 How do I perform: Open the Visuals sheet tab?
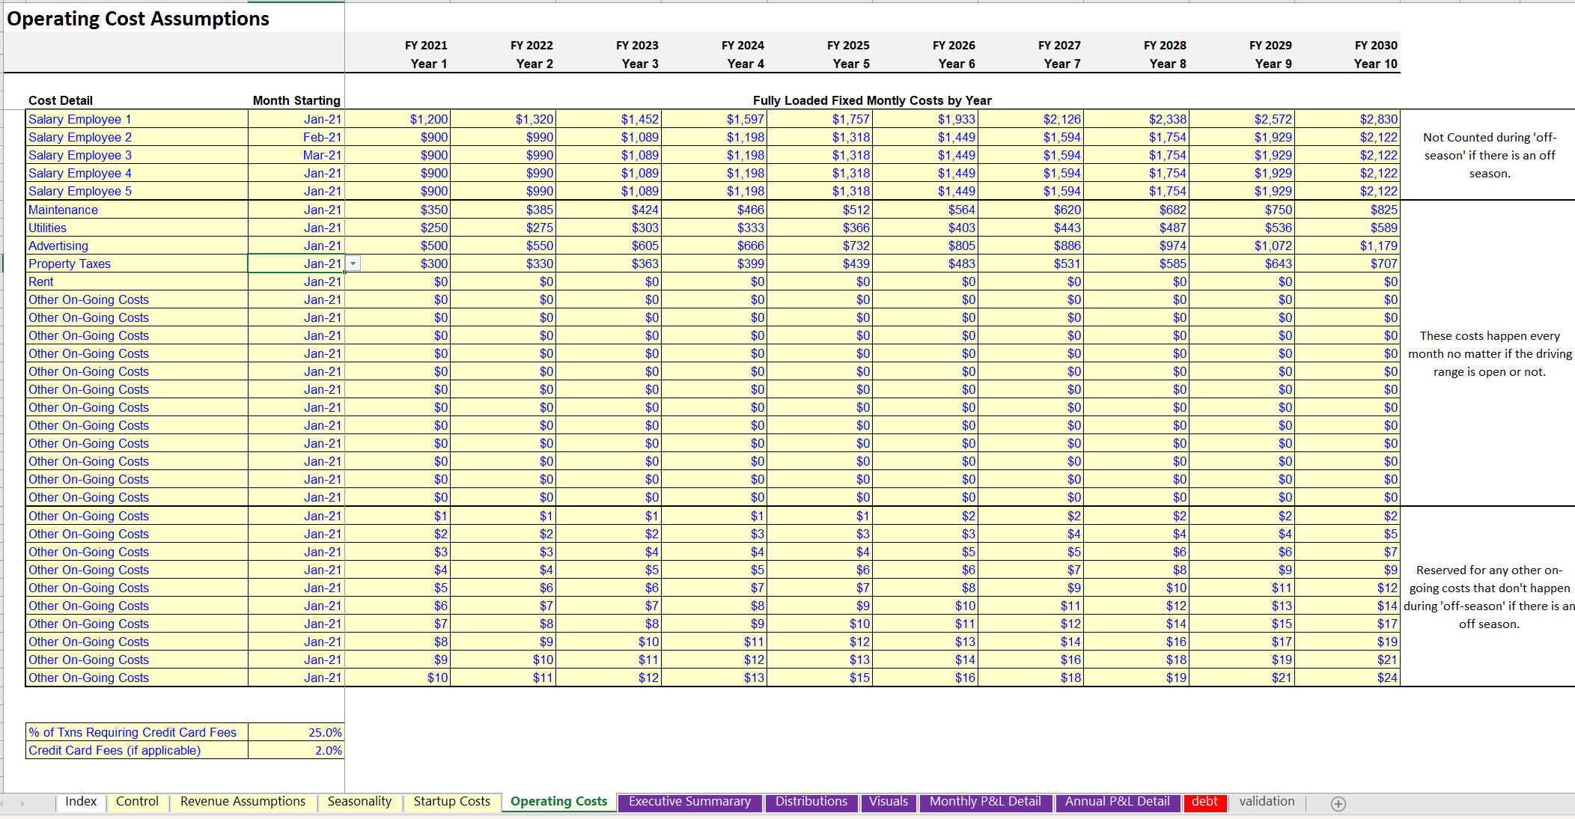coord(889,801)
